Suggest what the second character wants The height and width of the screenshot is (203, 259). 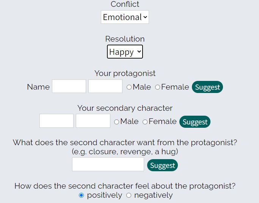point(162,165)
